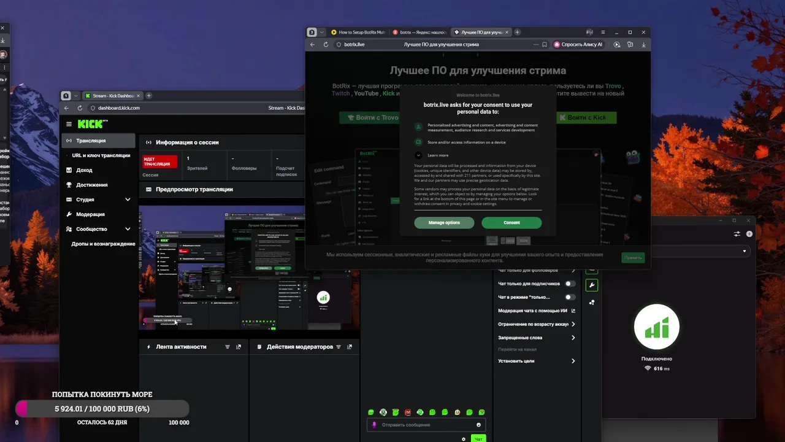Open the tab list dropdown in botrix browser

pos(322,32)
